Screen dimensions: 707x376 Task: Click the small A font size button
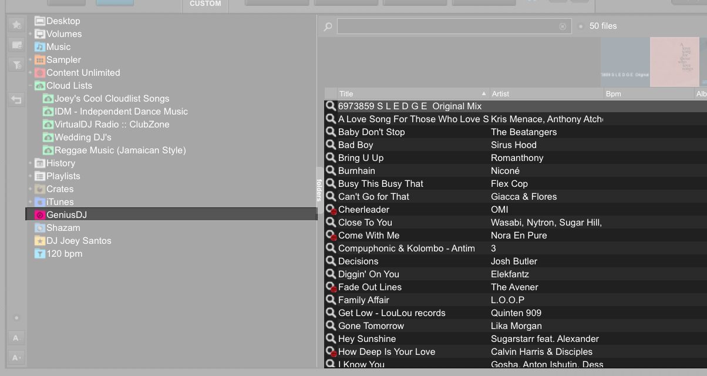pyautogui.click(x=16, y=338)
